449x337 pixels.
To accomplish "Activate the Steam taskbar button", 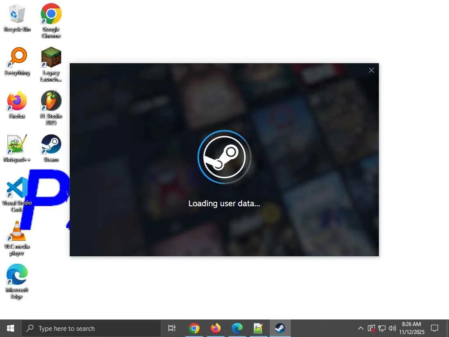I will tap(280, 328).
